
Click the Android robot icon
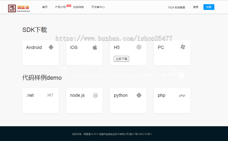pos(51,47)
